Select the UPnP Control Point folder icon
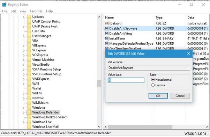 (29, 22)
